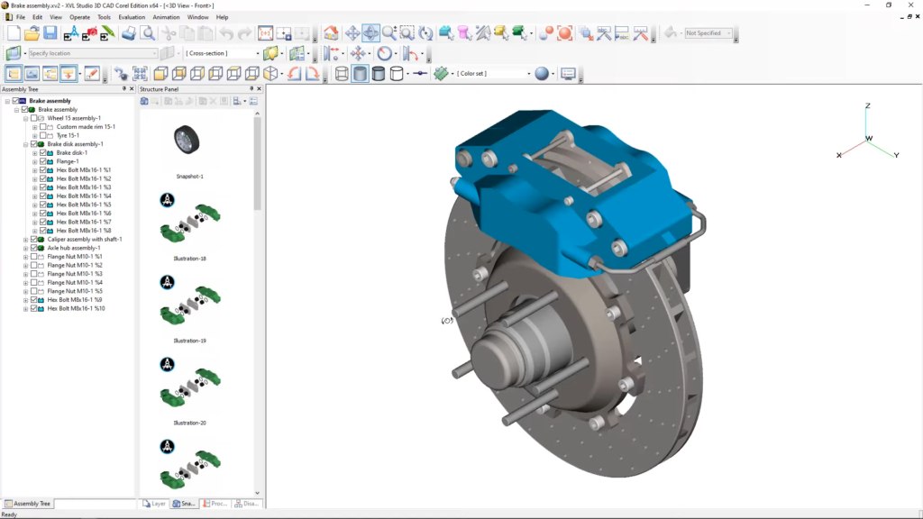Open the print tool
This screenshot has height=519, width=923.
[128, 34]
